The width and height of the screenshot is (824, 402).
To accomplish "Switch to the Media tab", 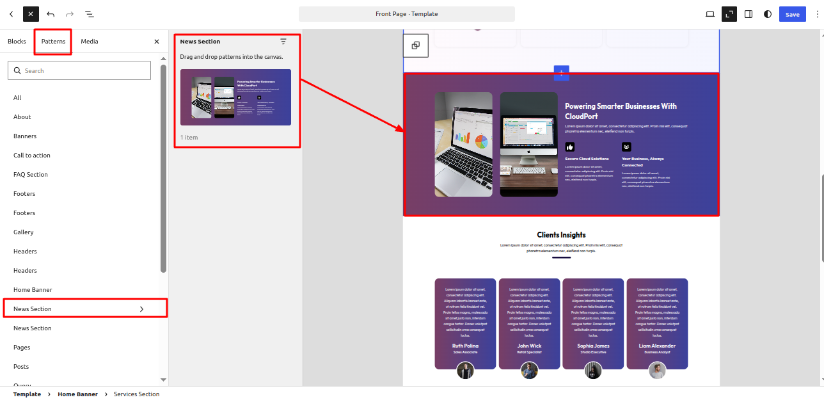I will coord(90,41).
